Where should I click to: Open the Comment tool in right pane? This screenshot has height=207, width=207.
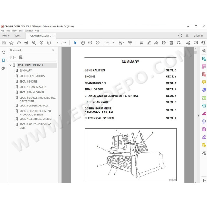[x=204, y=82]
